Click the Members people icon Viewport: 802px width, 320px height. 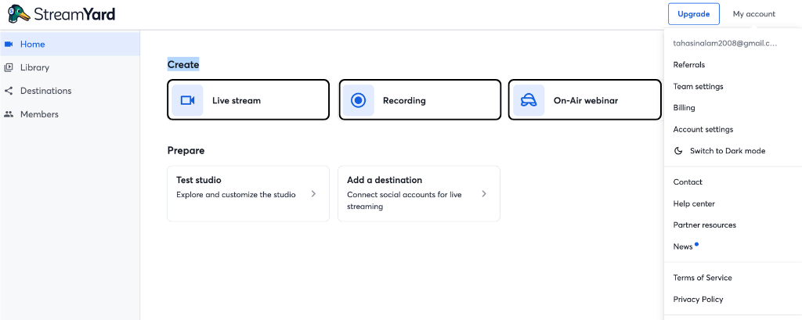(9, 114)
